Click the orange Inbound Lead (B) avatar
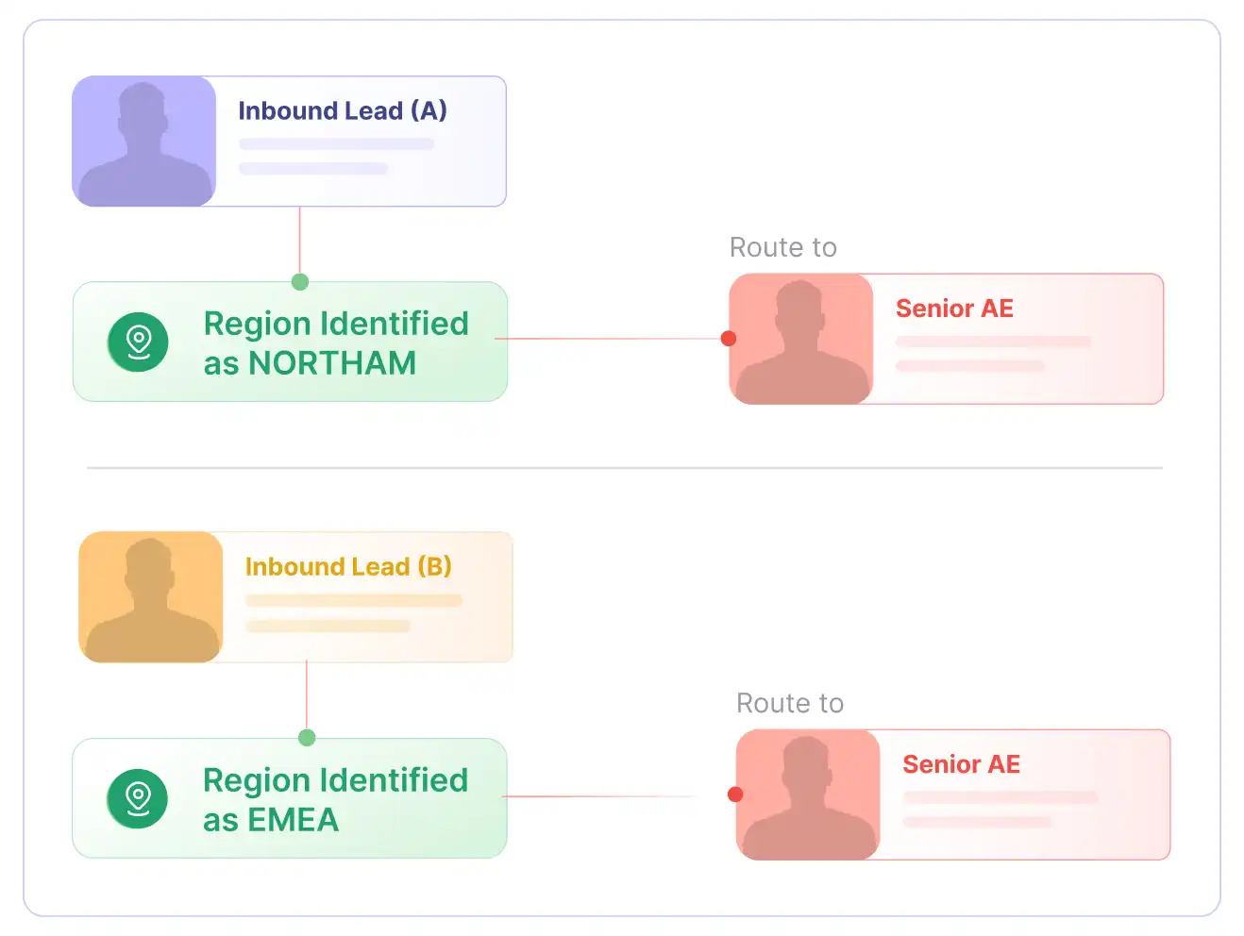 pyautogui.click(x=151, y=597)
